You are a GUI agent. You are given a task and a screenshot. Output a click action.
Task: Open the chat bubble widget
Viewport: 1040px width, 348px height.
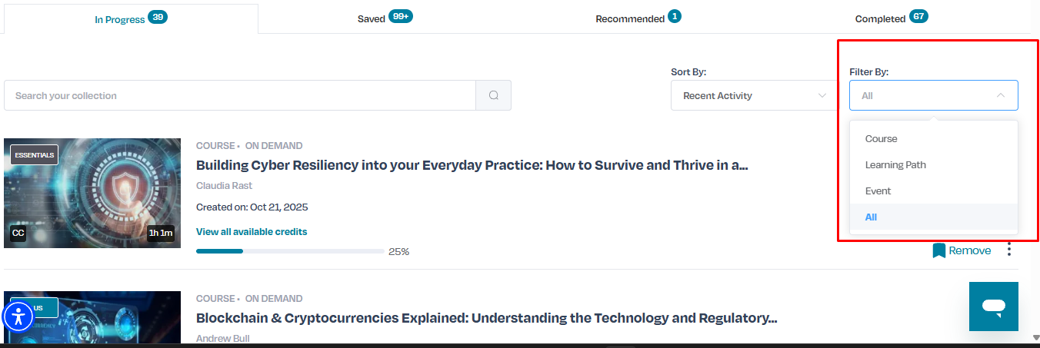pyautogui.click(x=994, y=307)
